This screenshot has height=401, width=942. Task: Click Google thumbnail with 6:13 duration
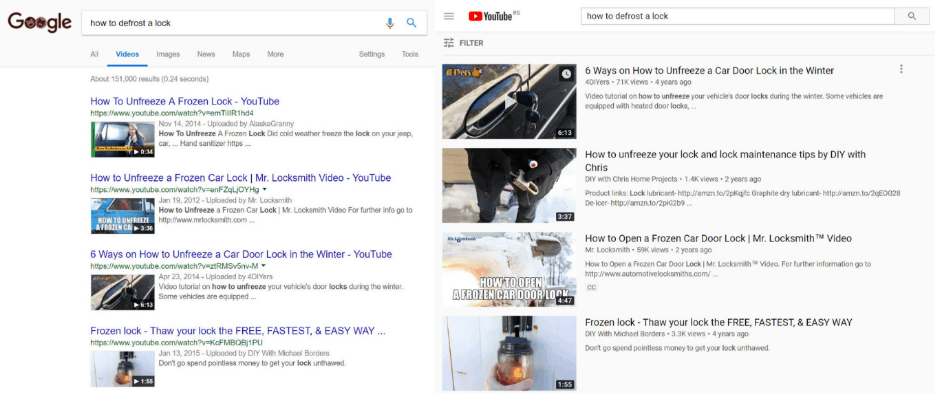(122, 292)
